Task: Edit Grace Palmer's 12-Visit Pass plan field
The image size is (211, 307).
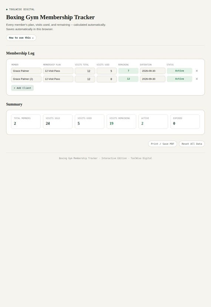Action: click(58, 71)
